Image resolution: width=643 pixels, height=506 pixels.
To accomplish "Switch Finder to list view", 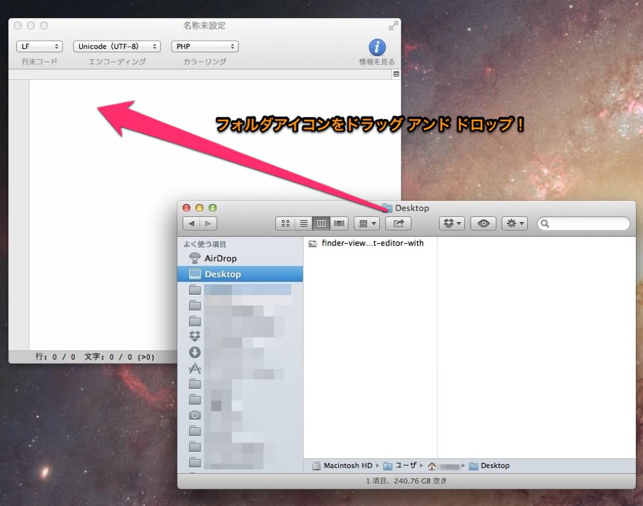I will coord(303,223).
